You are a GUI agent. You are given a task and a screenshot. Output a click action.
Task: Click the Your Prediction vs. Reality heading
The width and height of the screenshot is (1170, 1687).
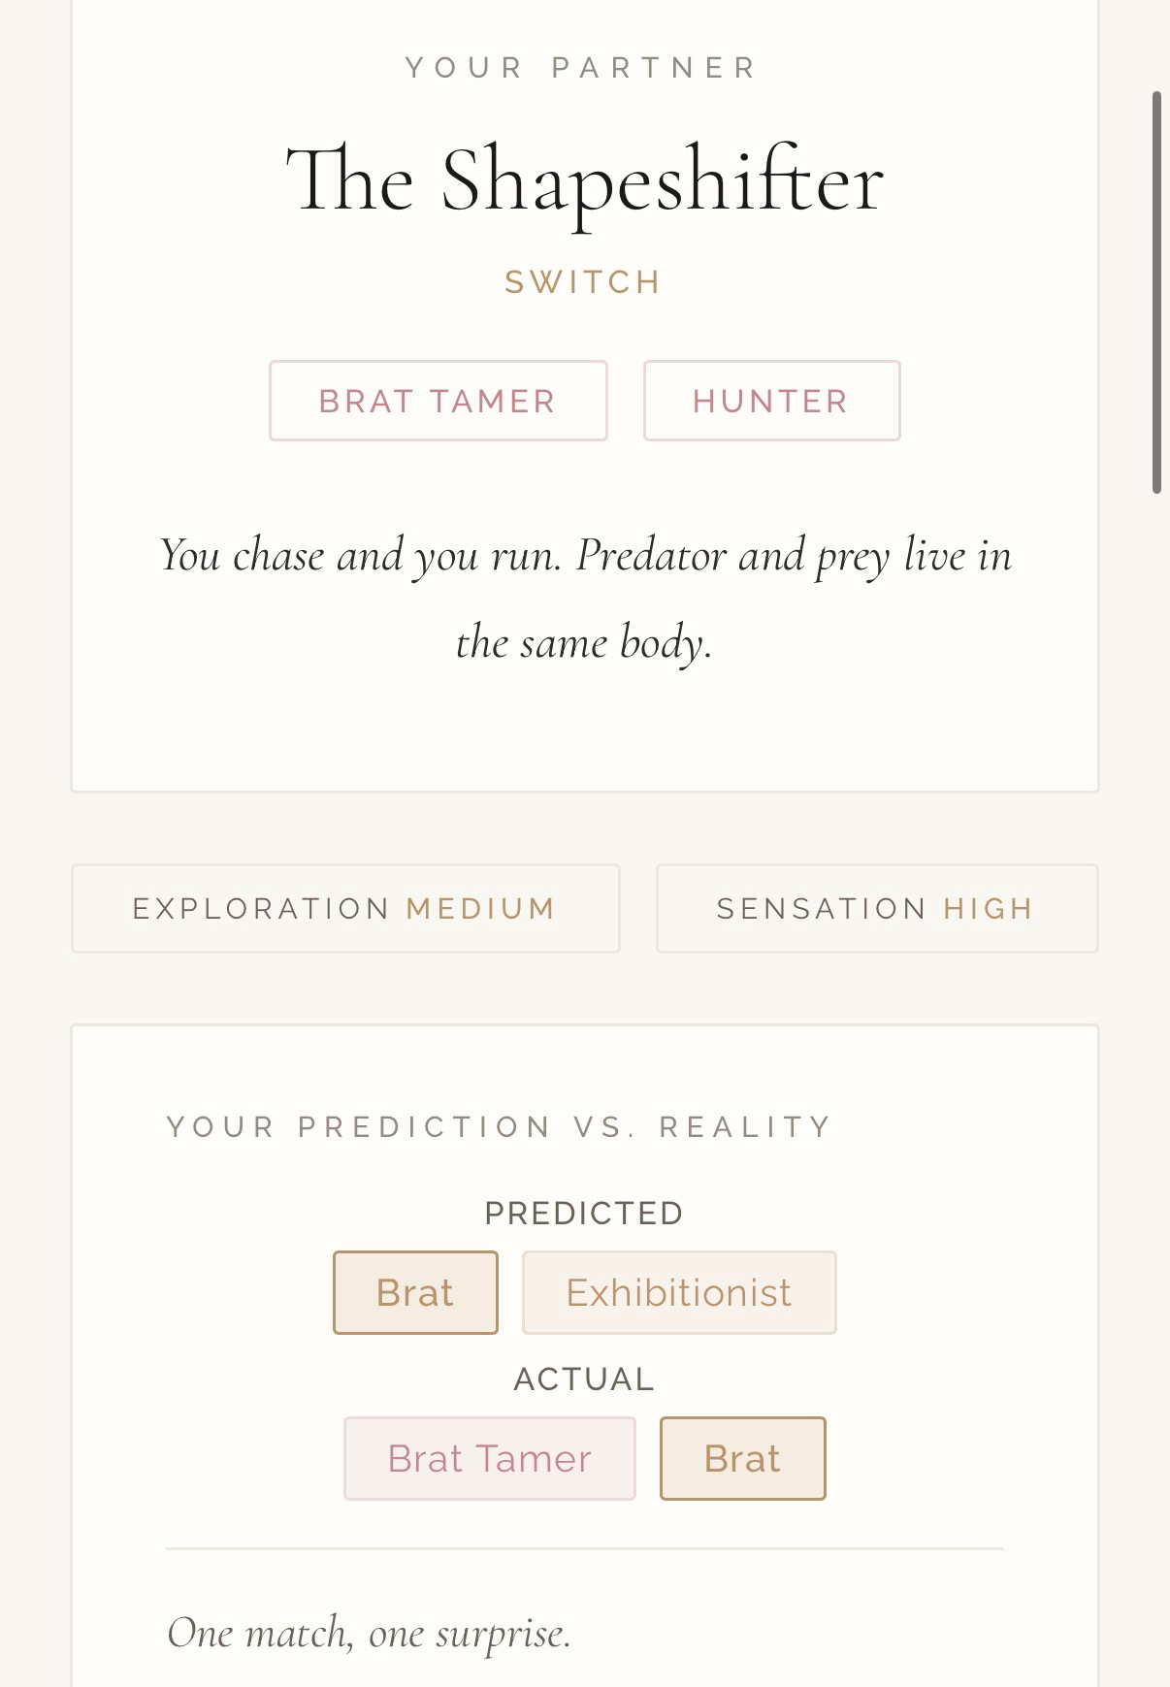point(501,1126)
